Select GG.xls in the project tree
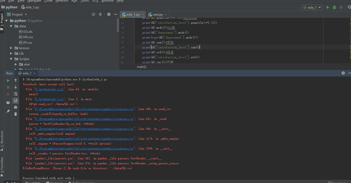Image resolution: width=351 pixels, height=183 pixels. (25, 32)
